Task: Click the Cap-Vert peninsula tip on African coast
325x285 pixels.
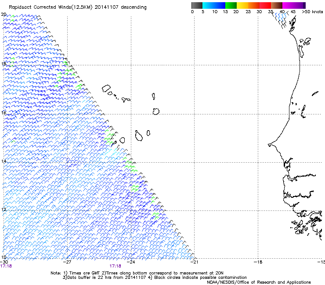Action: 270,145
